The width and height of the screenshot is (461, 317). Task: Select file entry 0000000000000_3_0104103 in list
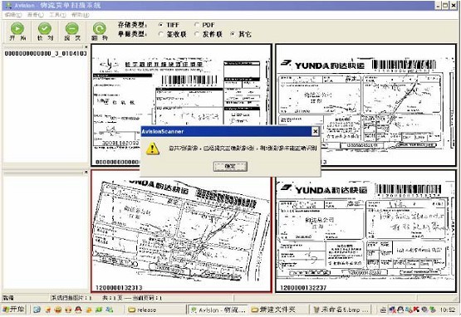[46, 53]
